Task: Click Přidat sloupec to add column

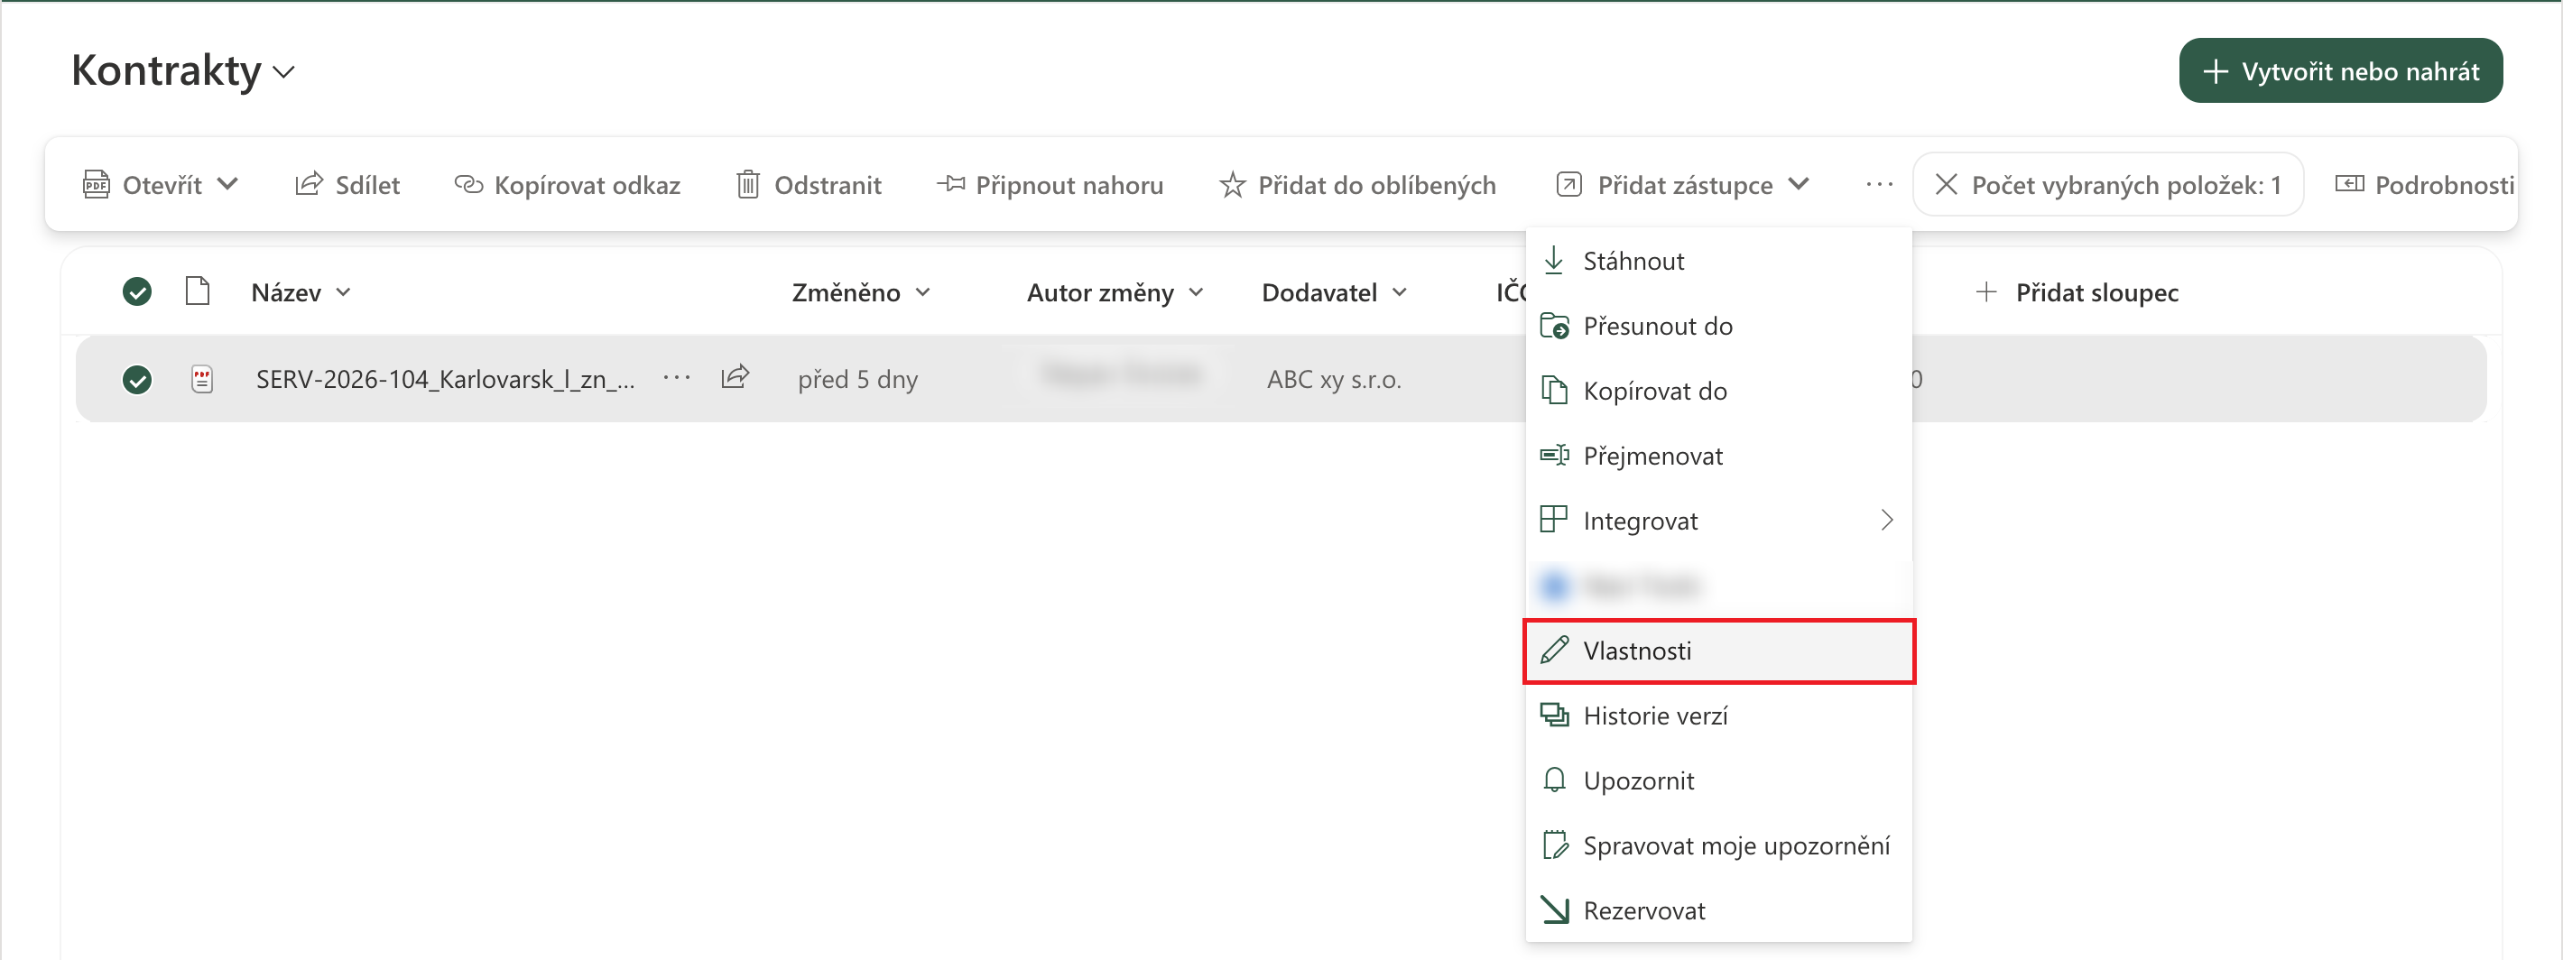Action: click(x=2077, y=292)
